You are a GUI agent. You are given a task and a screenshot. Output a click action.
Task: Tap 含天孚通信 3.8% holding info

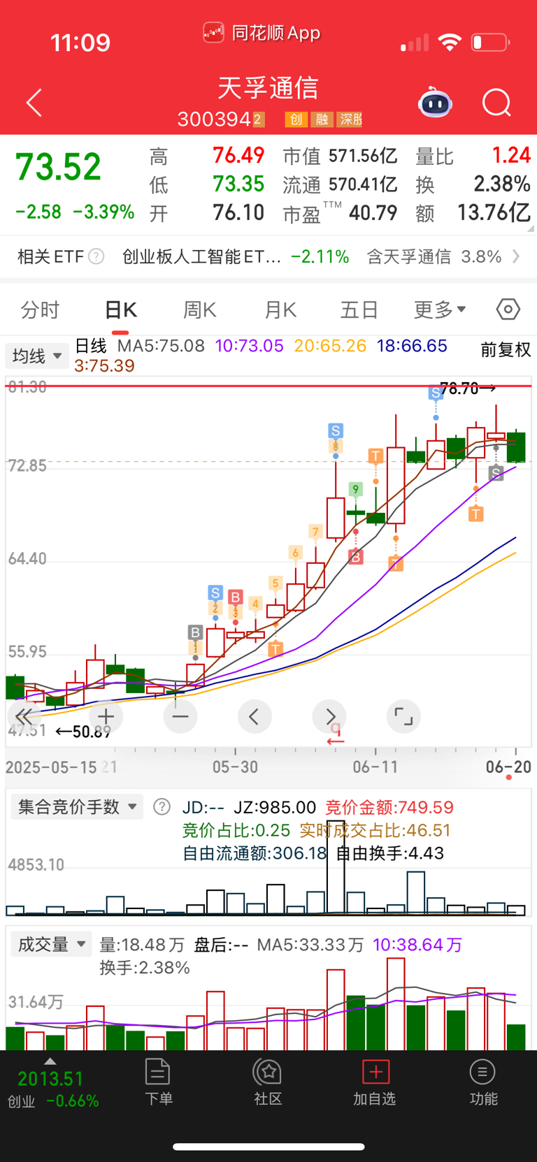pyautogui.click(x=434, y=256)
